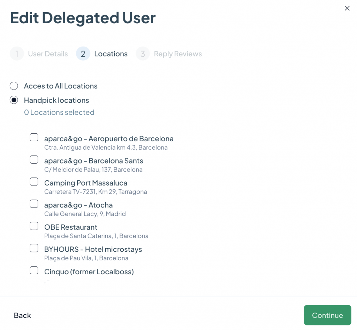Click the step 3 number circle
The width and height of the screenshot is (357, 330).
143,54
